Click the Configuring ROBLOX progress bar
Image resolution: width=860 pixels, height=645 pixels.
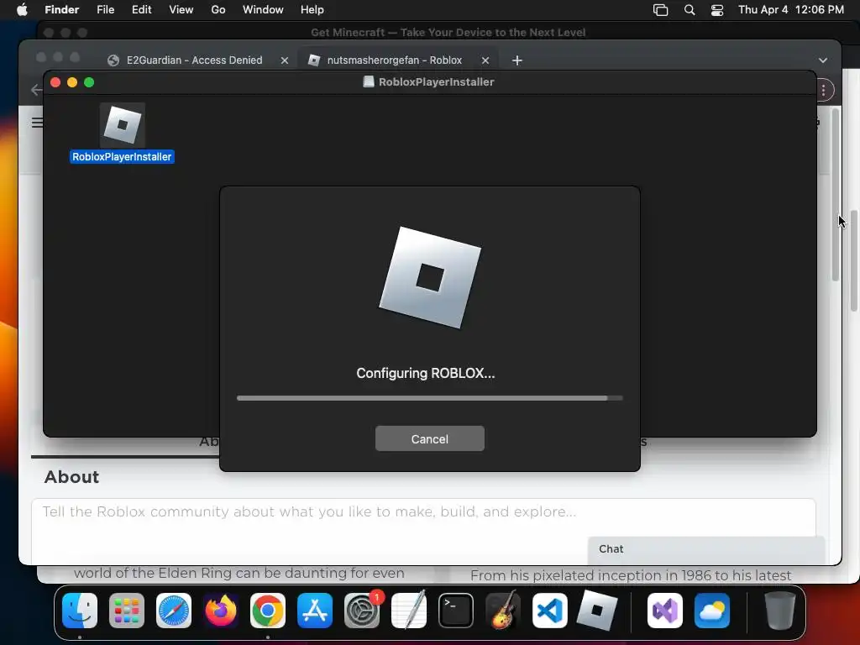point(429,398)
